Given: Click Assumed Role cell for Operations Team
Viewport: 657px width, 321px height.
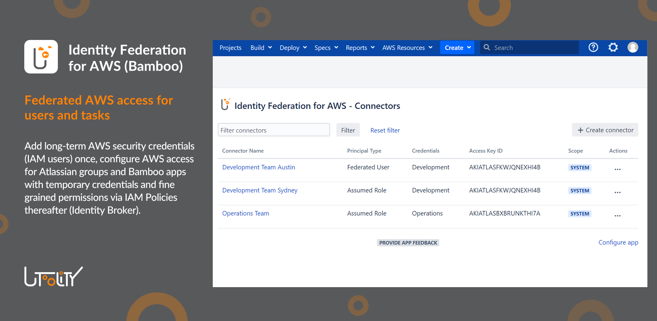Looking at the screenshot, I should point(367,213).
